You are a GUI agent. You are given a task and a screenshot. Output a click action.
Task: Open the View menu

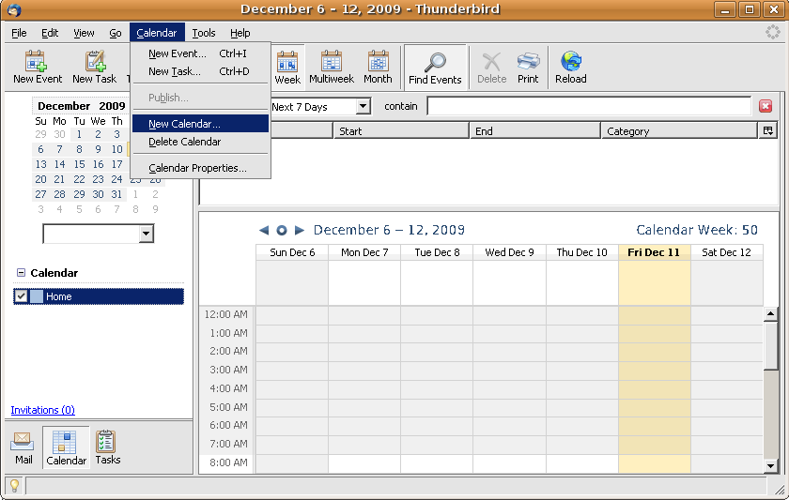[x=84, y=33]
